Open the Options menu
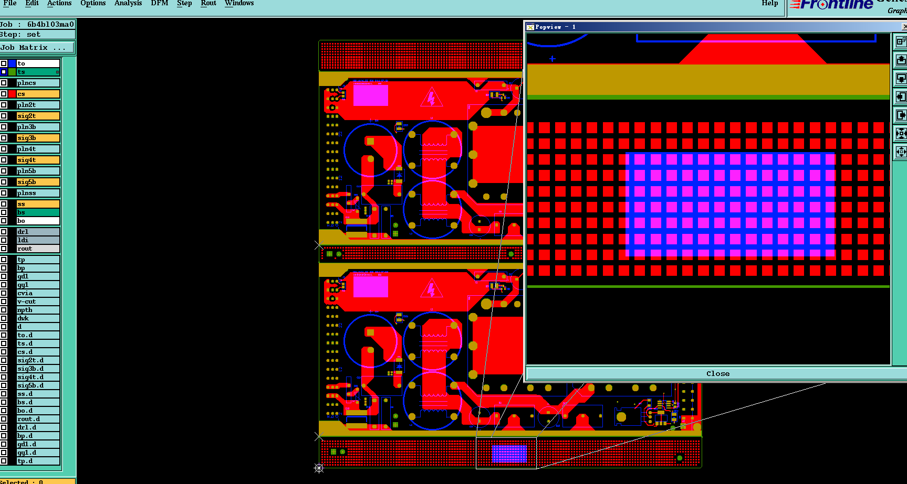Viewport: 907px width, 484px height. [93, 4]
